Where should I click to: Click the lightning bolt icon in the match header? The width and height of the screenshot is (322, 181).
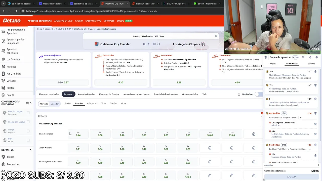click(149, 44)
